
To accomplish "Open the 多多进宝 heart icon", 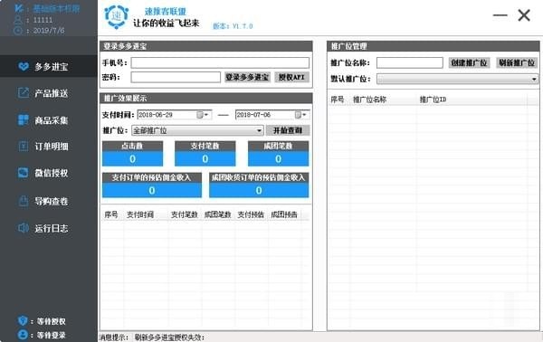I will 24,66.
